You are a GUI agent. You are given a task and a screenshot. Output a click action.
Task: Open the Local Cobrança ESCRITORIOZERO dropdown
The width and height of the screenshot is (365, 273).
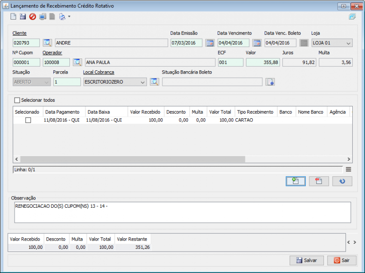pos(115,82)
